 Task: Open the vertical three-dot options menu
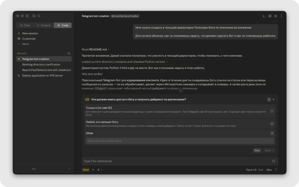281,16
